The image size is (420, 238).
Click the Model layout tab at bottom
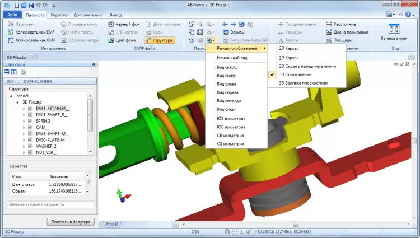112,224
